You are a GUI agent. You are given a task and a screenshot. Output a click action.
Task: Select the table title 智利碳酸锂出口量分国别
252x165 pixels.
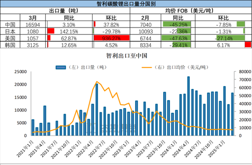pos(126,4)
